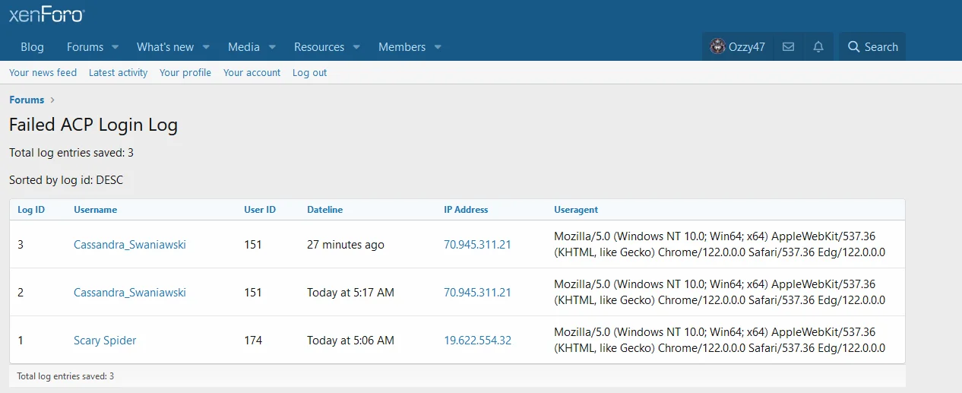The height and width of the screenshot is (393, 962).
Task: Open Your news feed
Action: point(43,73)
